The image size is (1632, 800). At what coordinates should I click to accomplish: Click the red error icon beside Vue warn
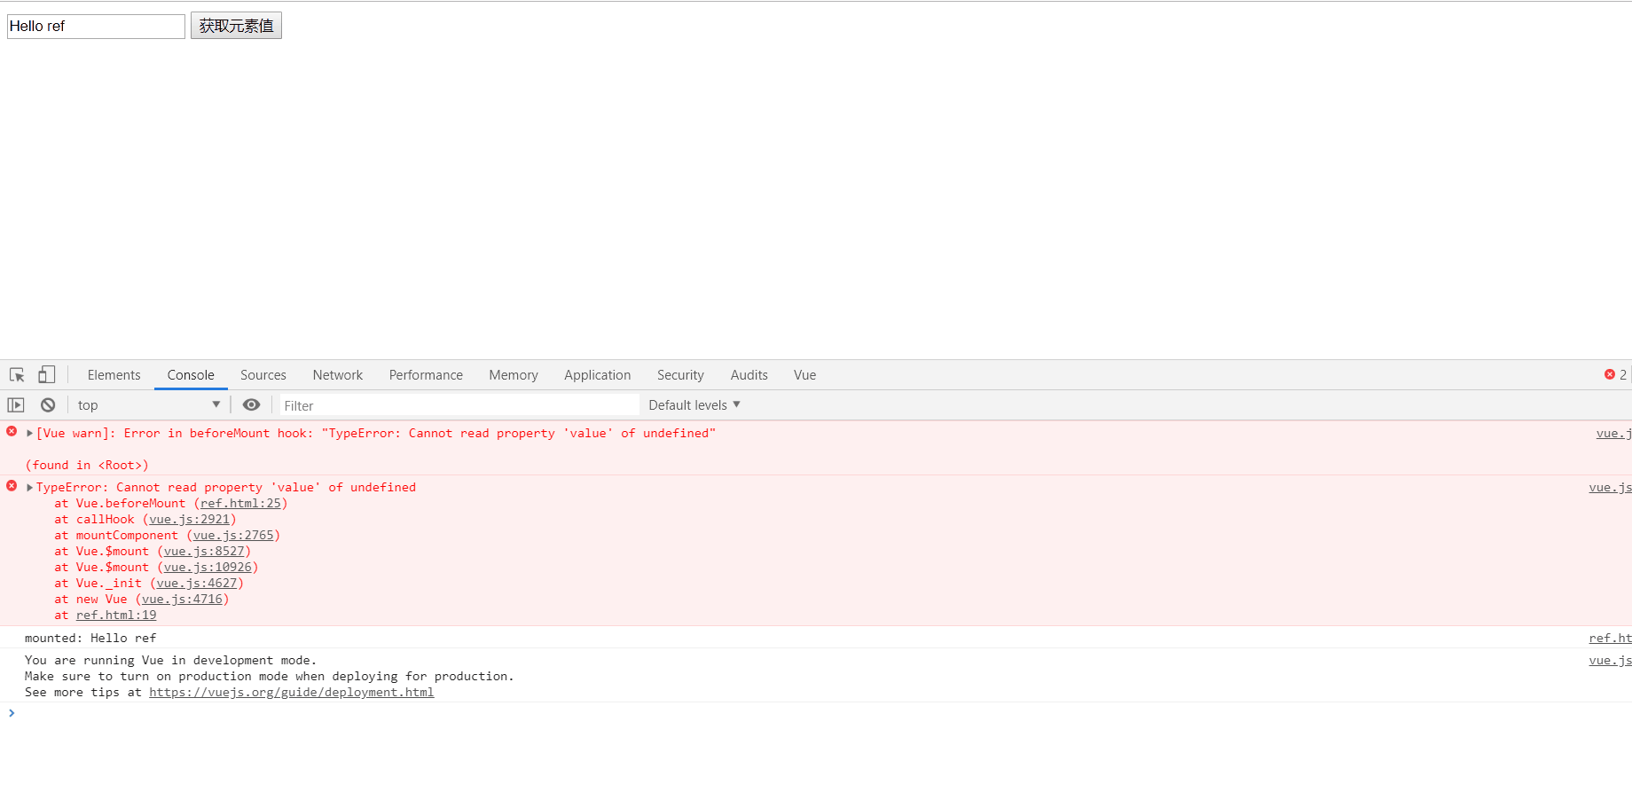(12, 432)
